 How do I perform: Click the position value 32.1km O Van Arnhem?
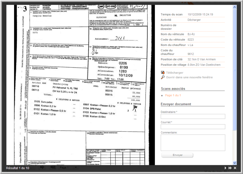(202, 60)
